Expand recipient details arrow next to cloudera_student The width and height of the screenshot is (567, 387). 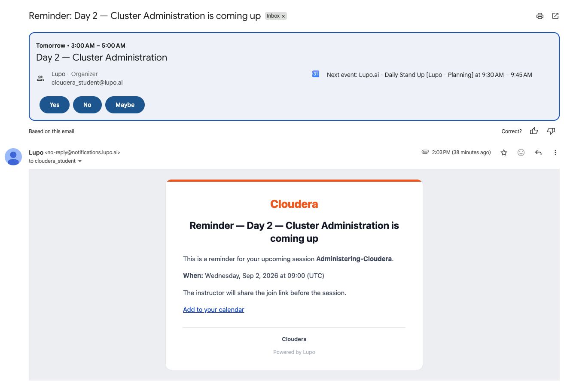click(80, 161)
